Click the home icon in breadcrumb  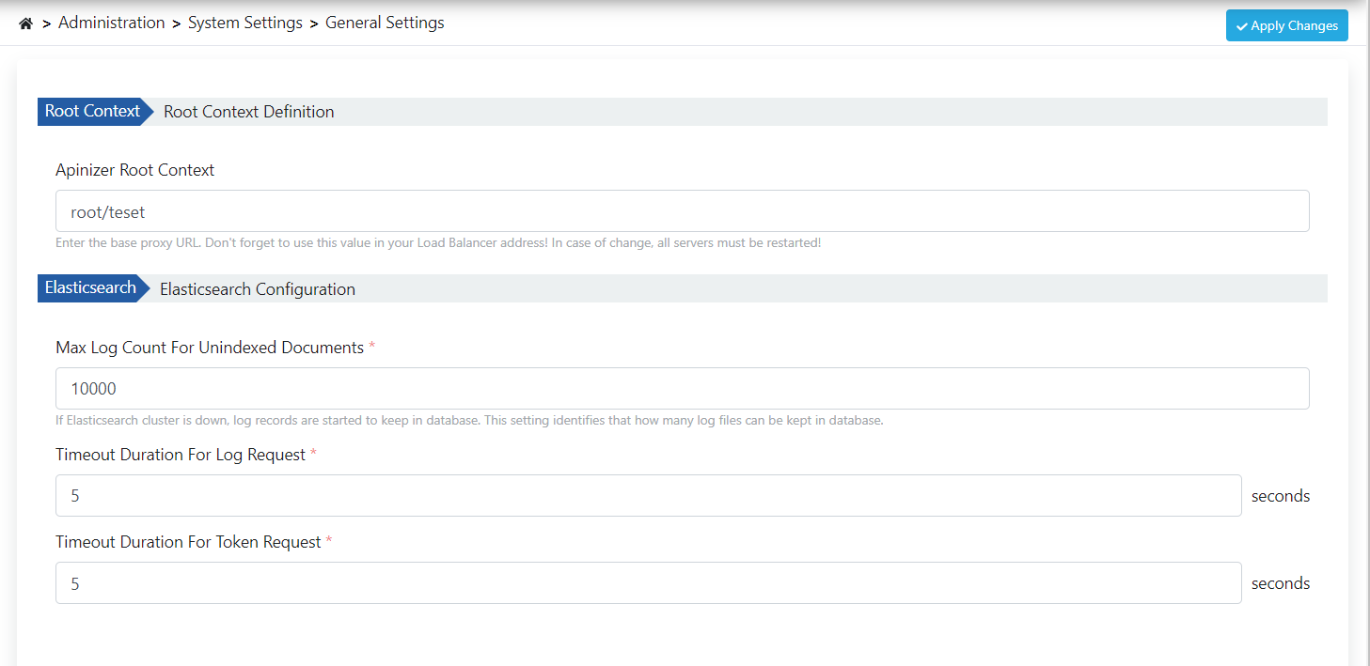[25, 23]
